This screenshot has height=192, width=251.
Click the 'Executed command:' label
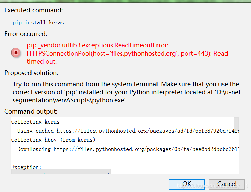coord(34,10)
